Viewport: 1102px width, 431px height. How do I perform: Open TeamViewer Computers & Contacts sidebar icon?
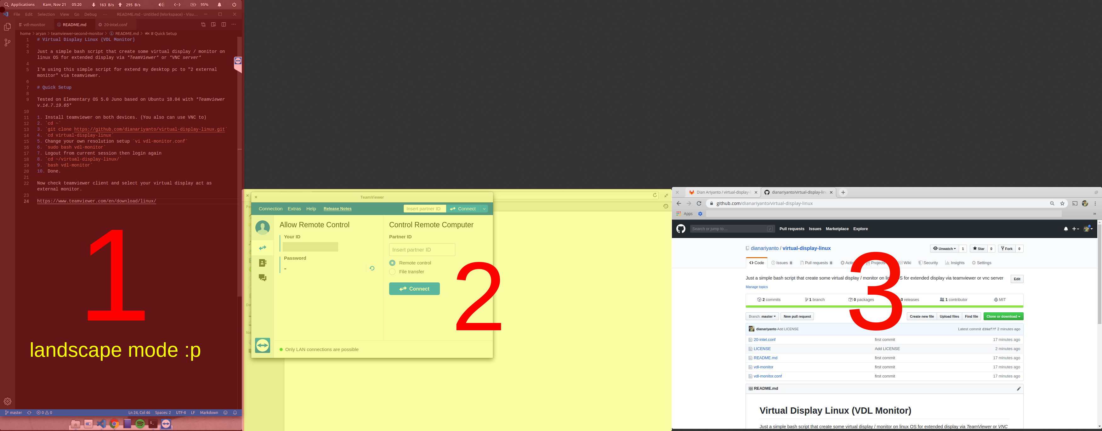262,263
